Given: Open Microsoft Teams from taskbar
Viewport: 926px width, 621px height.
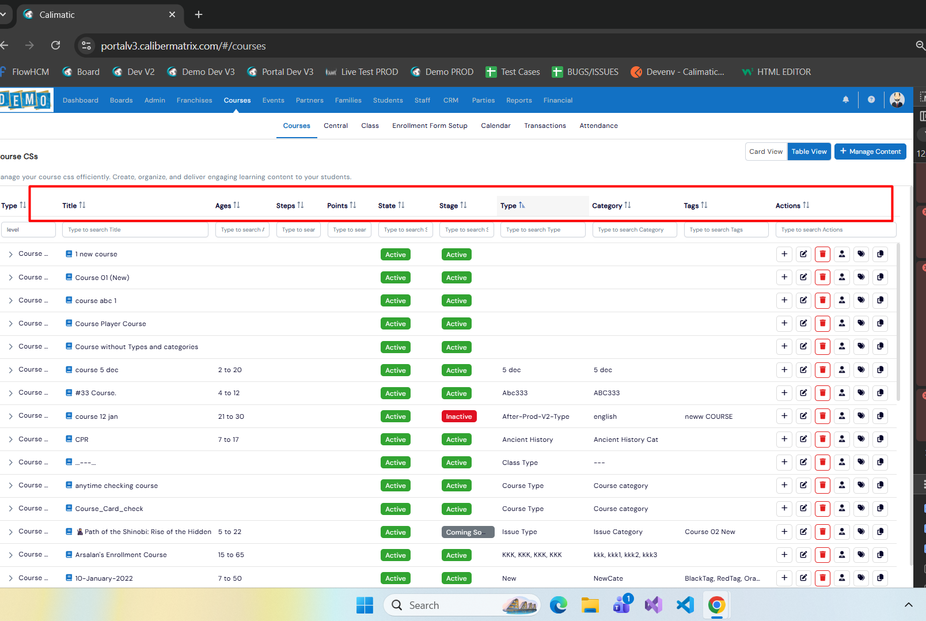Looking at the screenshot, I should [x=622, y=605].
